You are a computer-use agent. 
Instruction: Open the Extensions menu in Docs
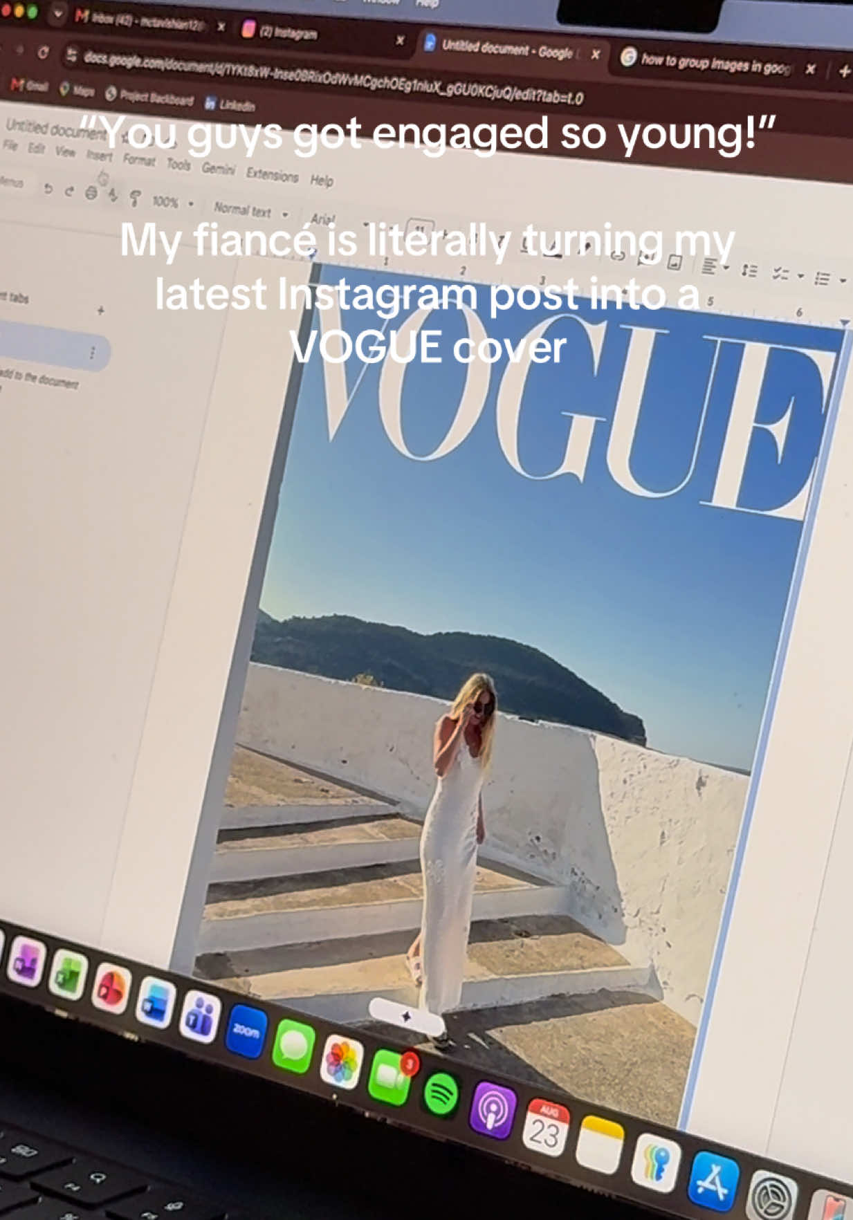point(272,175)
